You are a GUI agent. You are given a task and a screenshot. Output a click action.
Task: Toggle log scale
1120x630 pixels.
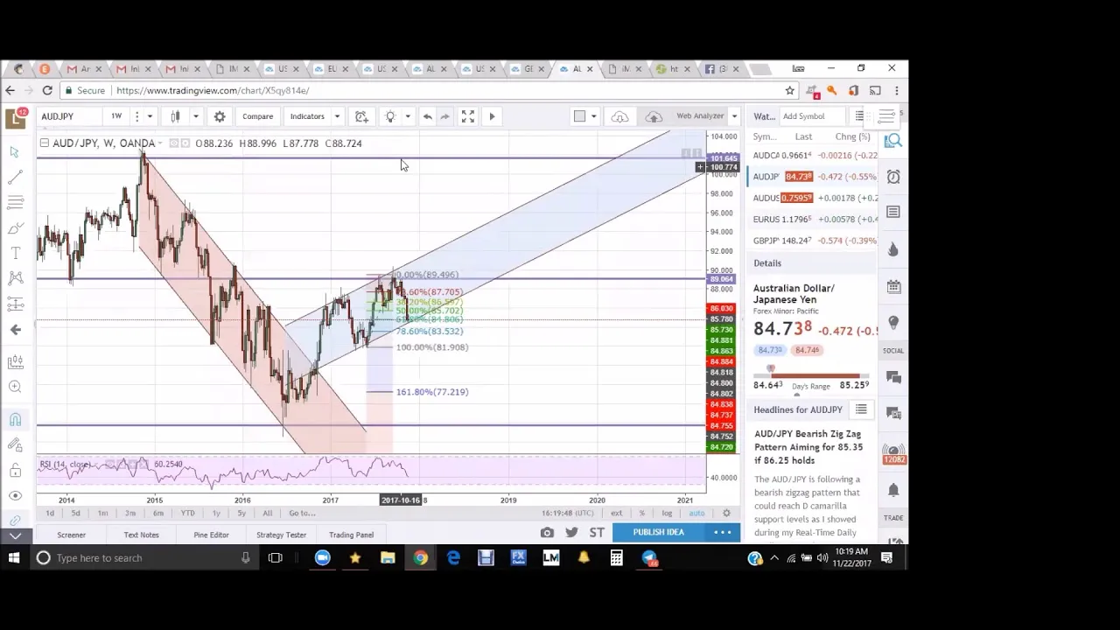pyautogui.click(x=667, y=513)
